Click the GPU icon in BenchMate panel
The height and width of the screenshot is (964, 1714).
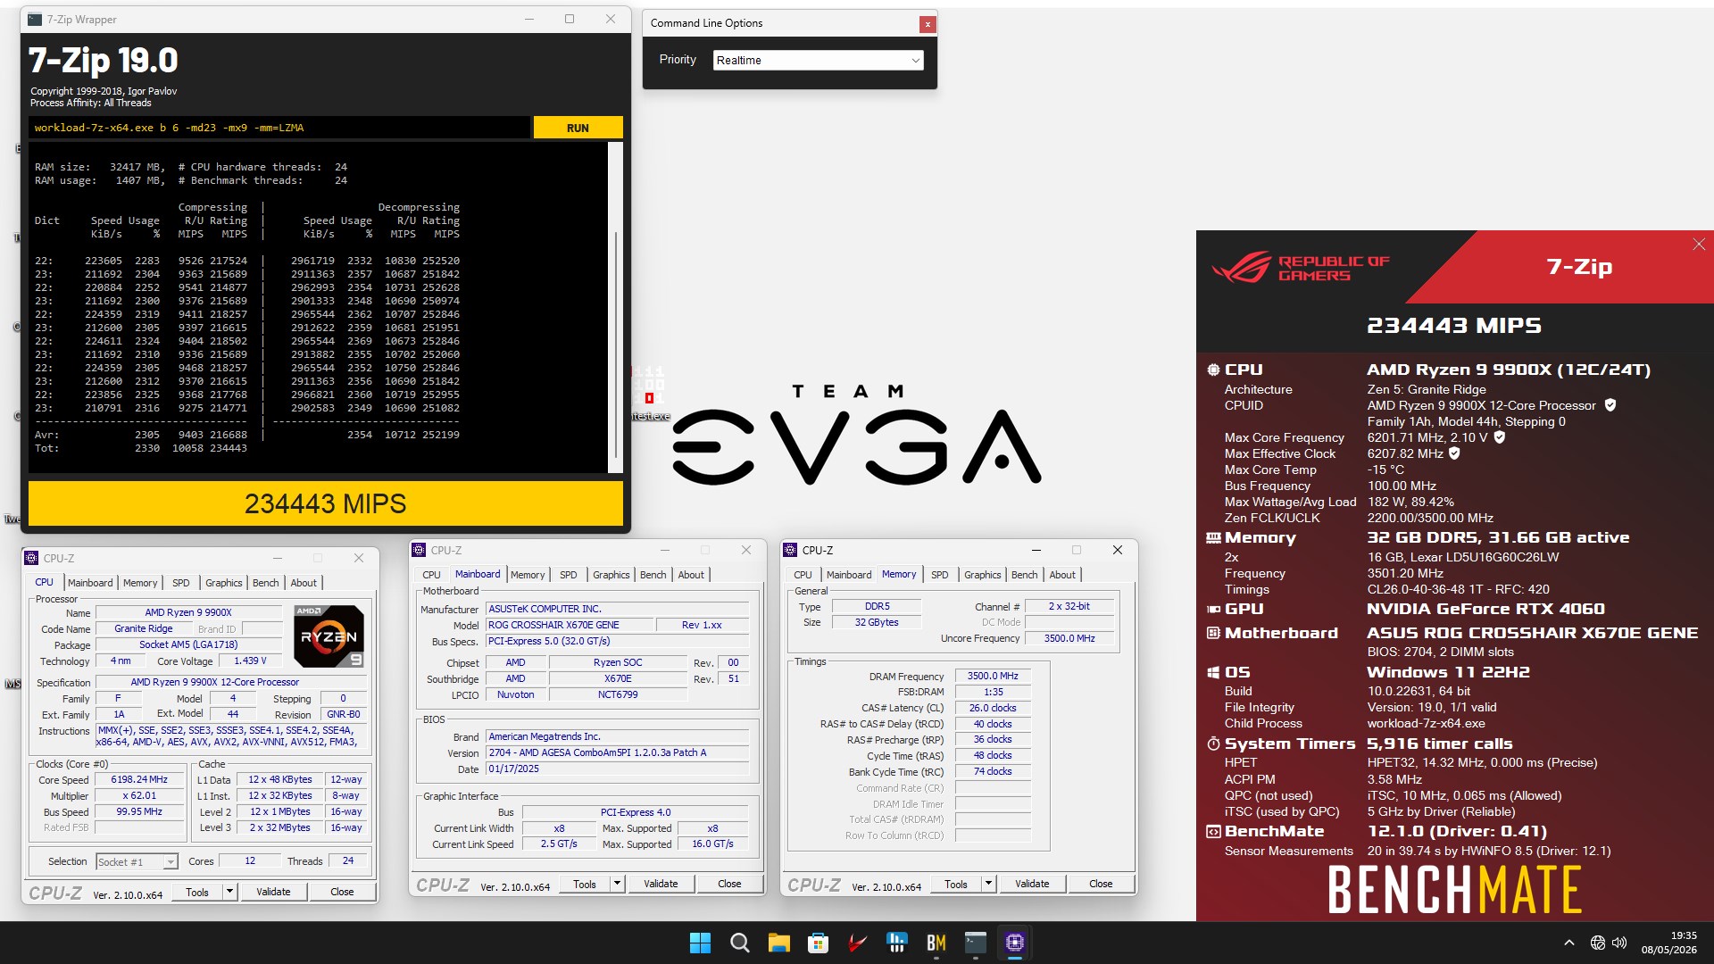1213,609
